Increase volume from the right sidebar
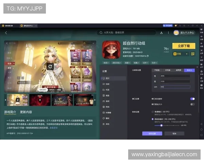This screenshot has width=204, height=163. (x=201, y=38)
